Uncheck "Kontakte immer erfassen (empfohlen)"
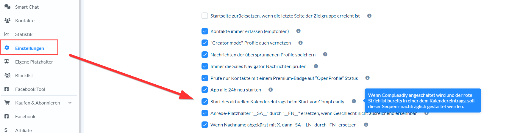 [x=205, y=31]
